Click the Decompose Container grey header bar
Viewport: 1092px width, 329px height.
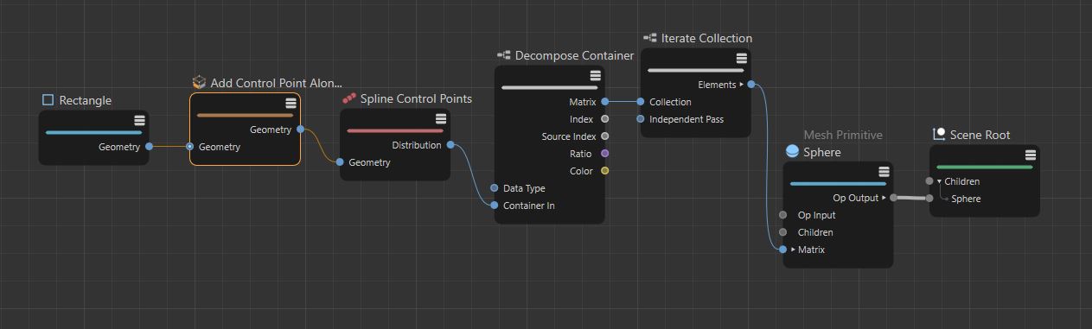[550, 87]
